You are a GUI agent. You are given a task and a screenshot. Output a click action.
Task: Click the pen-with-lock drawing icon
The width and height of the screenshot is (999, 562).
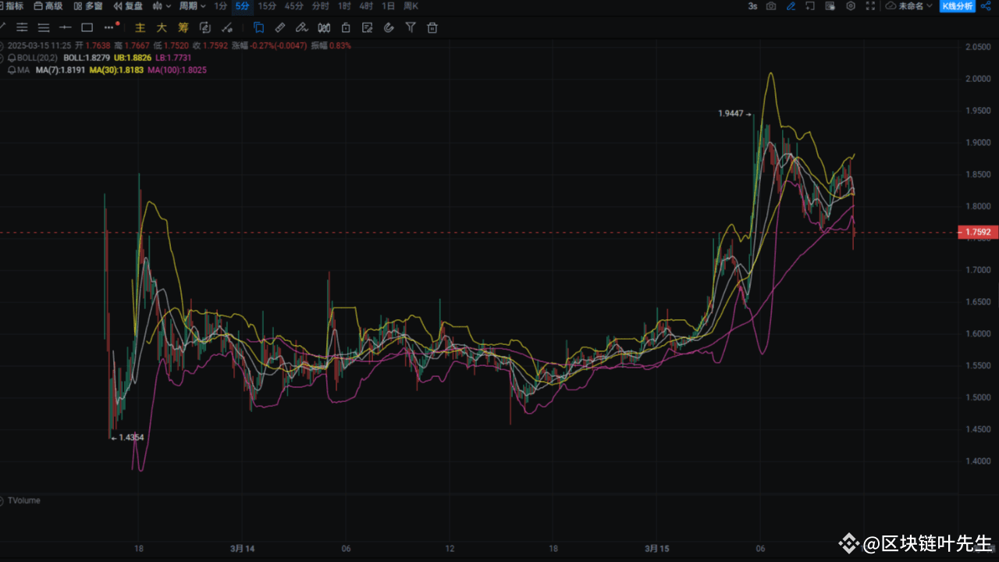(x=301, y=27)
